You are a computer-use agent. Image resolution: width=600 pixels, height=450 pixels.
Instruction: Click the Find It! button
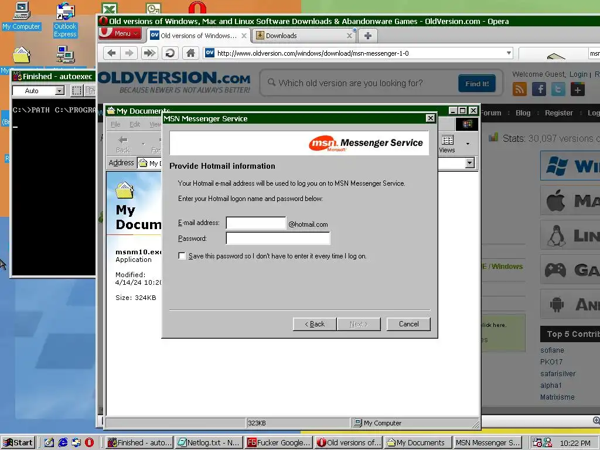477,83
